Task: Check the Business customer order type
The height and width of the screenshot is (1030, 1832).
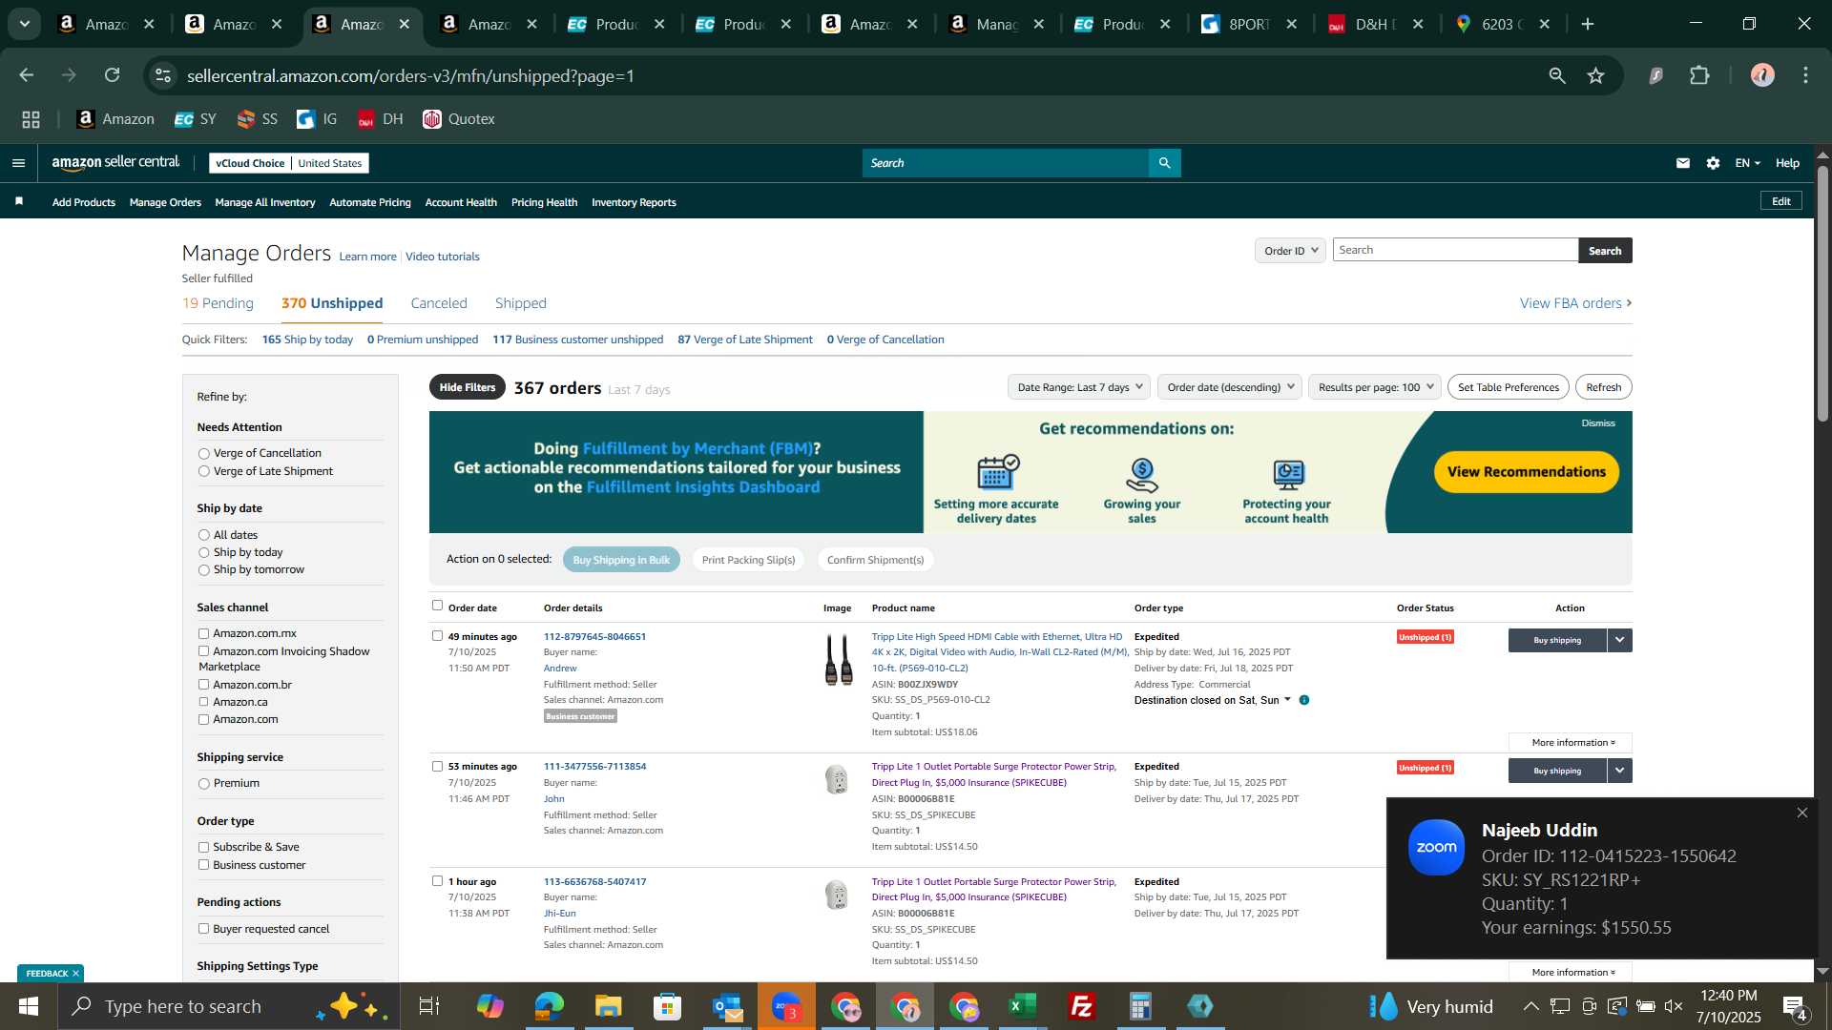Action: pyautogui.click(x=203, y=865)
